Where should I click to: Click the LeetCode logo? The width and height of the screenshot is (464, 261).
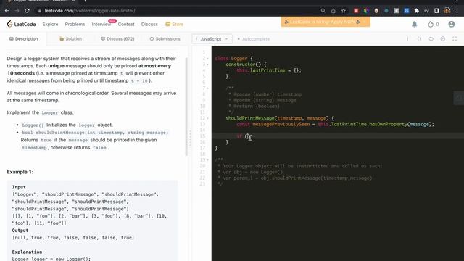pyautogui.click(x=21, y=24)
